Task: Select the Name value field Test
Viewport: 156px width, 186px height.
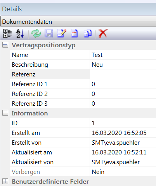Action: point(123,55)
